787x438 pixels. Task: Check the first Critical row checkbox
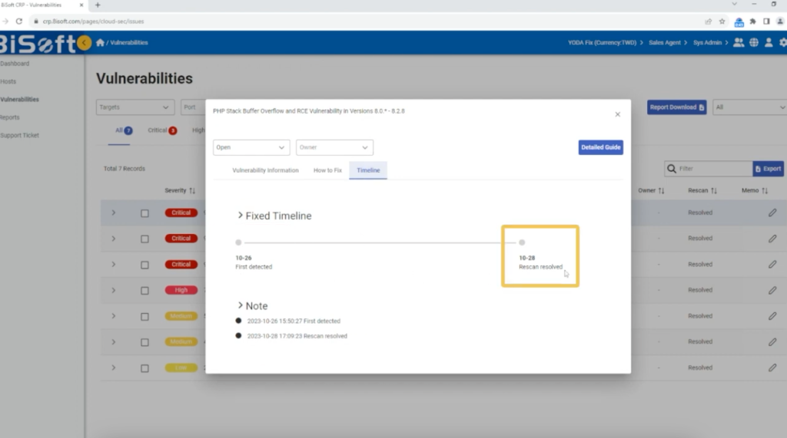click(x=144, y=213)
